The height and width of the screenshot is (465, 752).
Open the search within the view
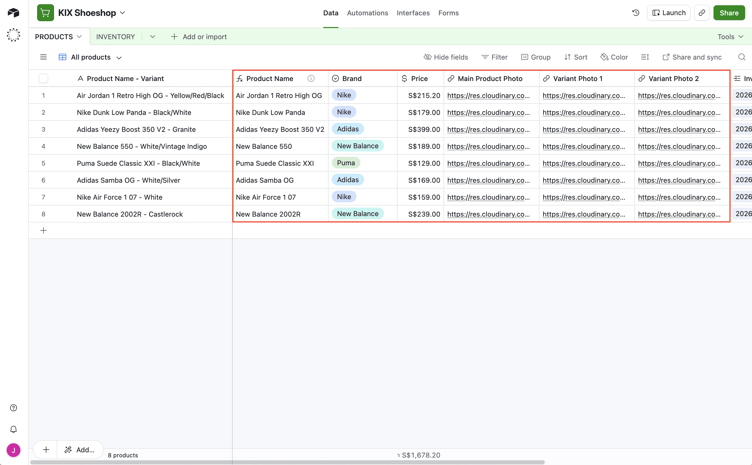[742, 57]
